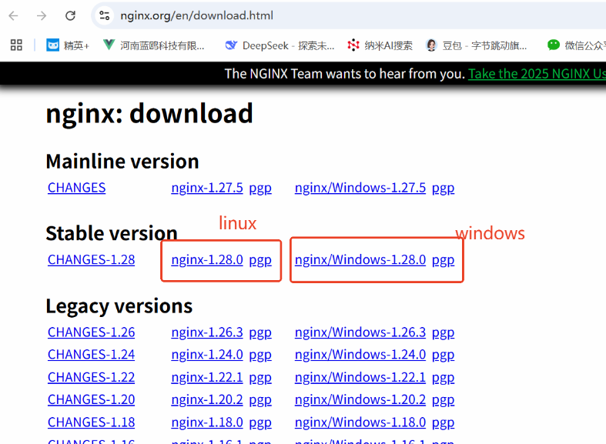Open the apps grid in bookmarks bar
The height and width of the screenshot is (444, 606).
point(16,45)
